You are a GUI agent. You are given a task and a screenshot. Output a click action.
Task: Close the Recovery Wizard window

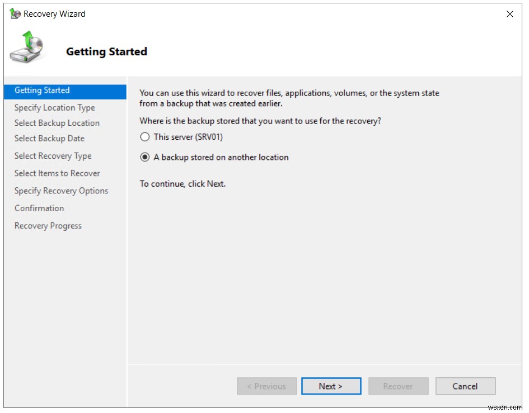510,13
